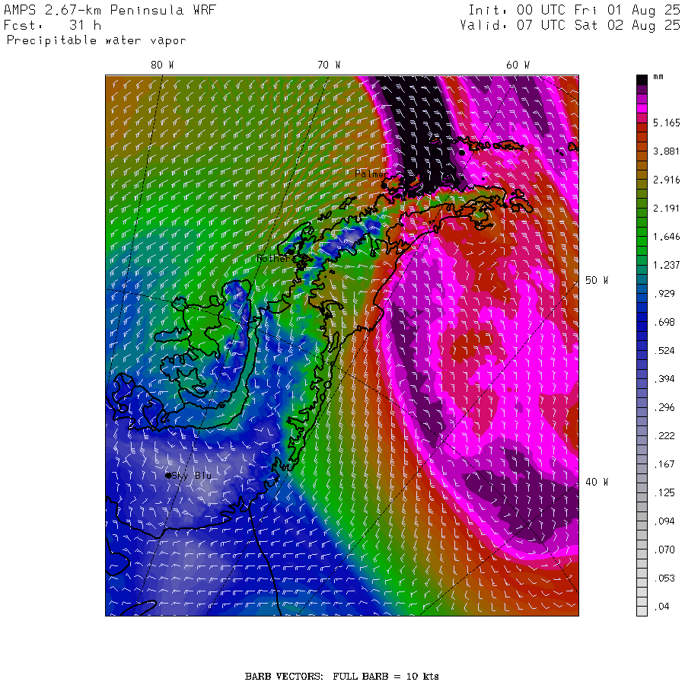The width and height of the screenshot is (685, 685).
Task: Click the bright magenta colorbar swatch
Action: point(642,108)
